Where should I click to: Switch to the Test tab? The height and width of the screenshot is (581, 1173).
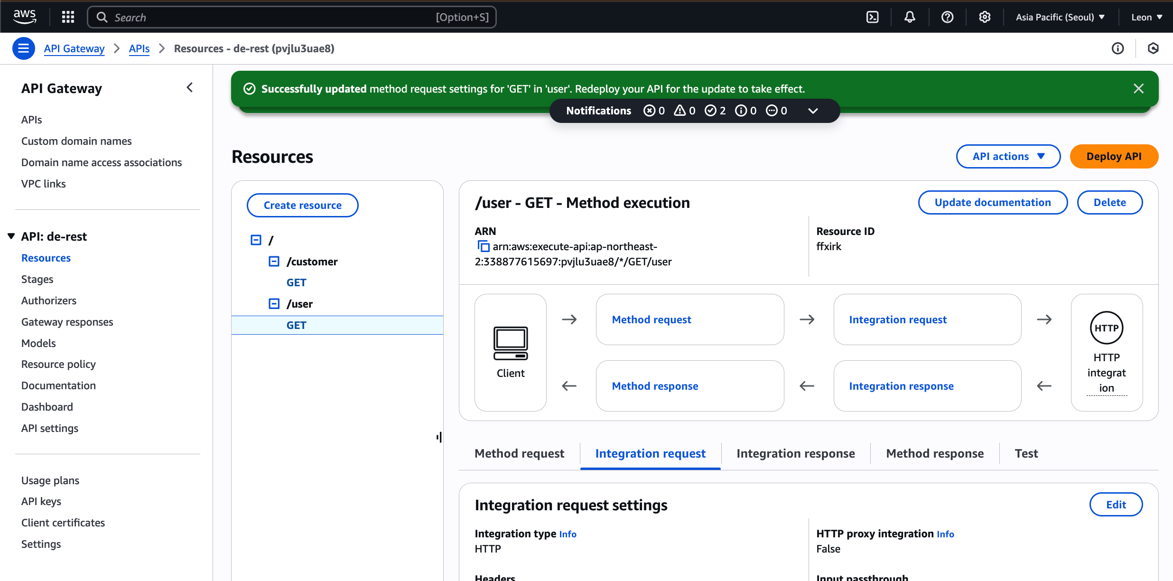1026,453
